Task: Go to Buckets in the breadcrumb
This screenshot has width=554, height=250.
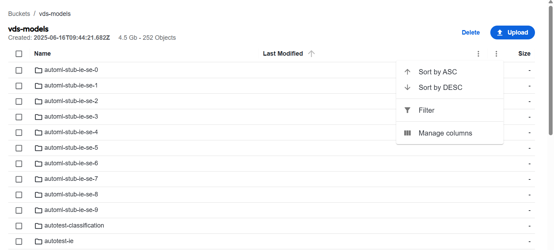Action: click(19, 14)
